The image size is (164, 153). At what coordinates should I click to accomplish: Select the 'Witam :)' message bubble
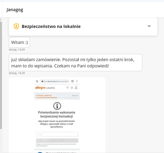19,42
